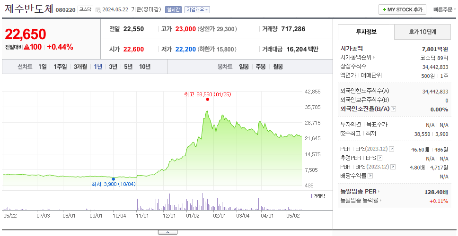Viewport: 458px width, 236px height.
Task: Click the stock code 080220
Action: [x=65, y=10]
